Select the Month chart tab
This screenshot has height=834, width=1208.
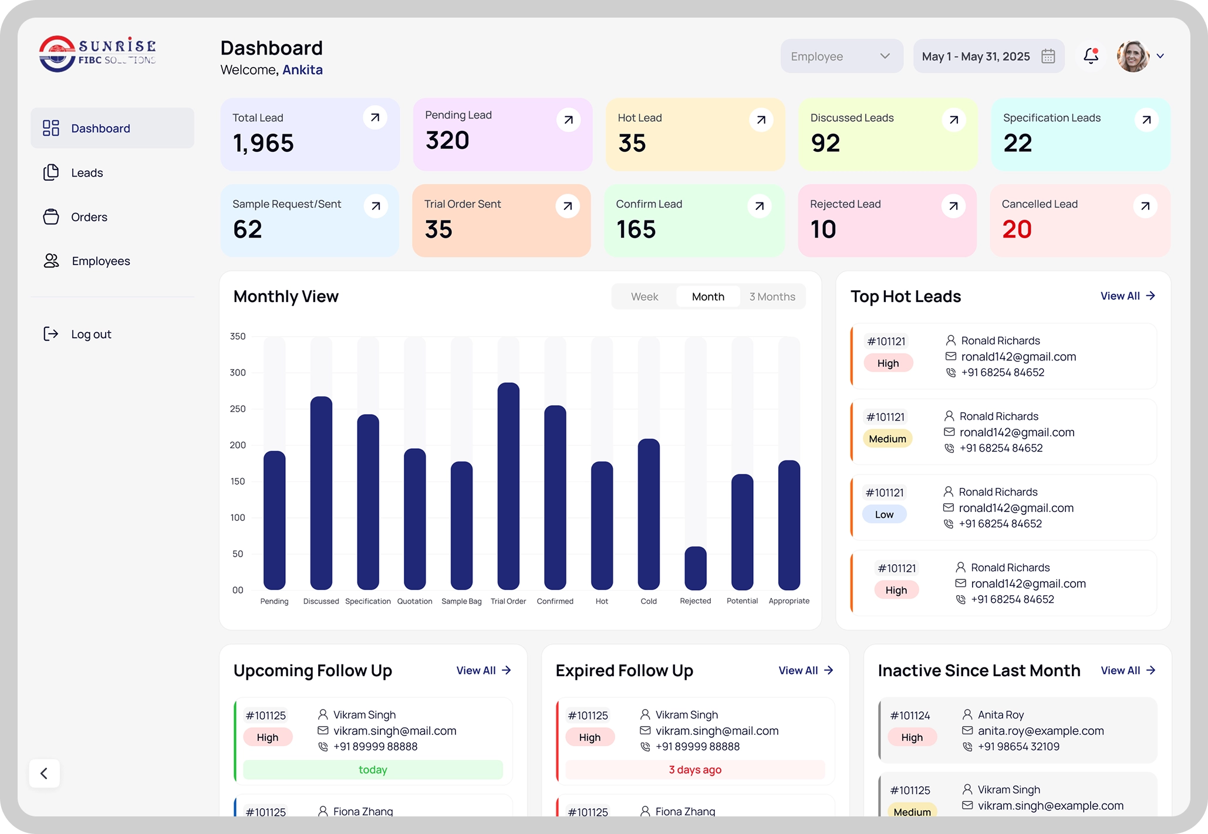[708, 297]
